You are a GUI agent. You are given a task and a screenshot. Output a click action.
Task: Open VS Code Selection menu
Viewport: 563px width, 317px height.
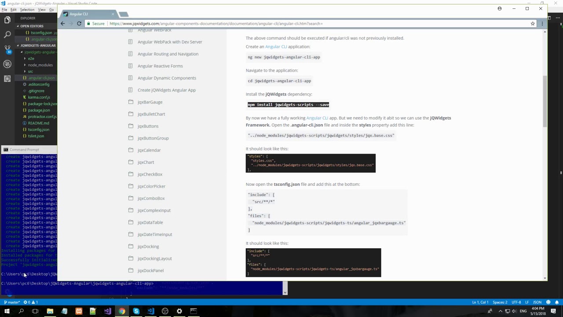pyautogui.click(x=27, y=10)
